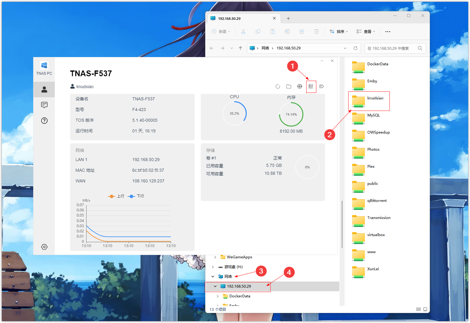Click the Cut scissors icon in Explorer
This screenshot has height=323, width=470.
click(243, 31)
